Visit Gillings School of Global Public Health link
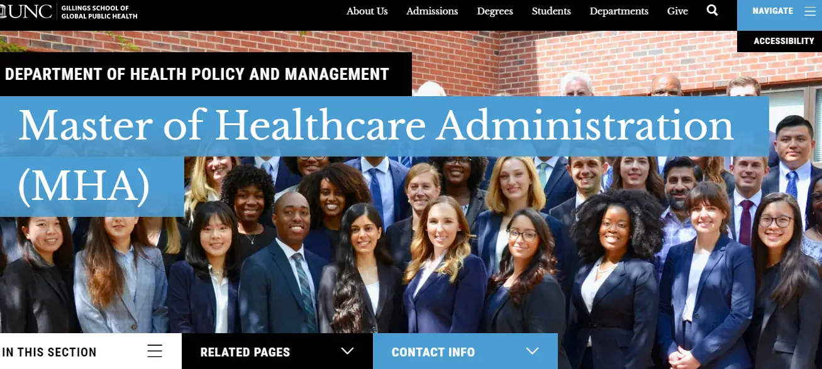 pos(99,11)
